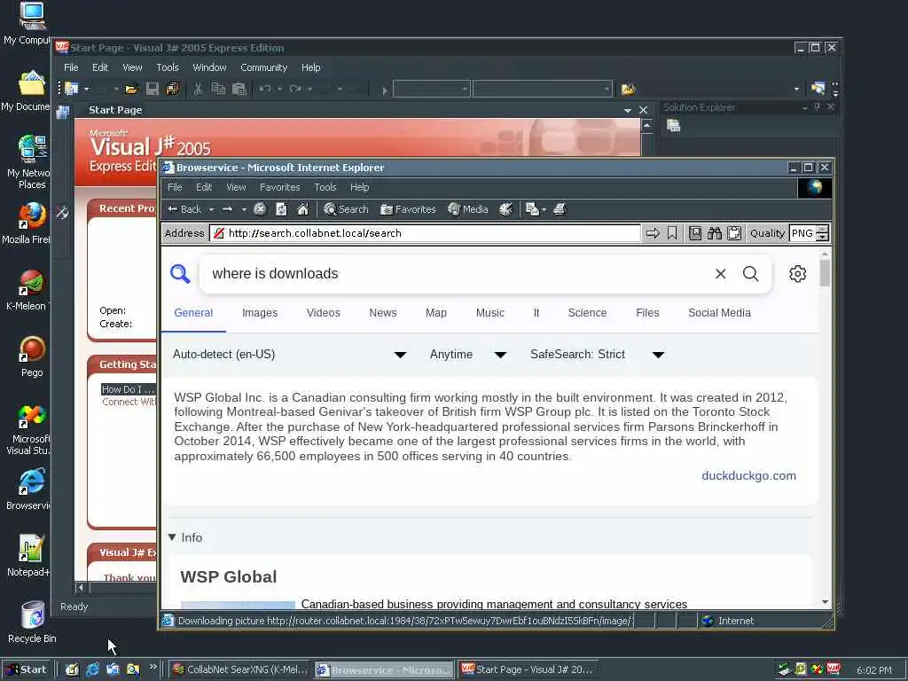Switch to the Videos tab
Image resolution: width=908 pixels, height=681 pixels.
click(323, 313)
